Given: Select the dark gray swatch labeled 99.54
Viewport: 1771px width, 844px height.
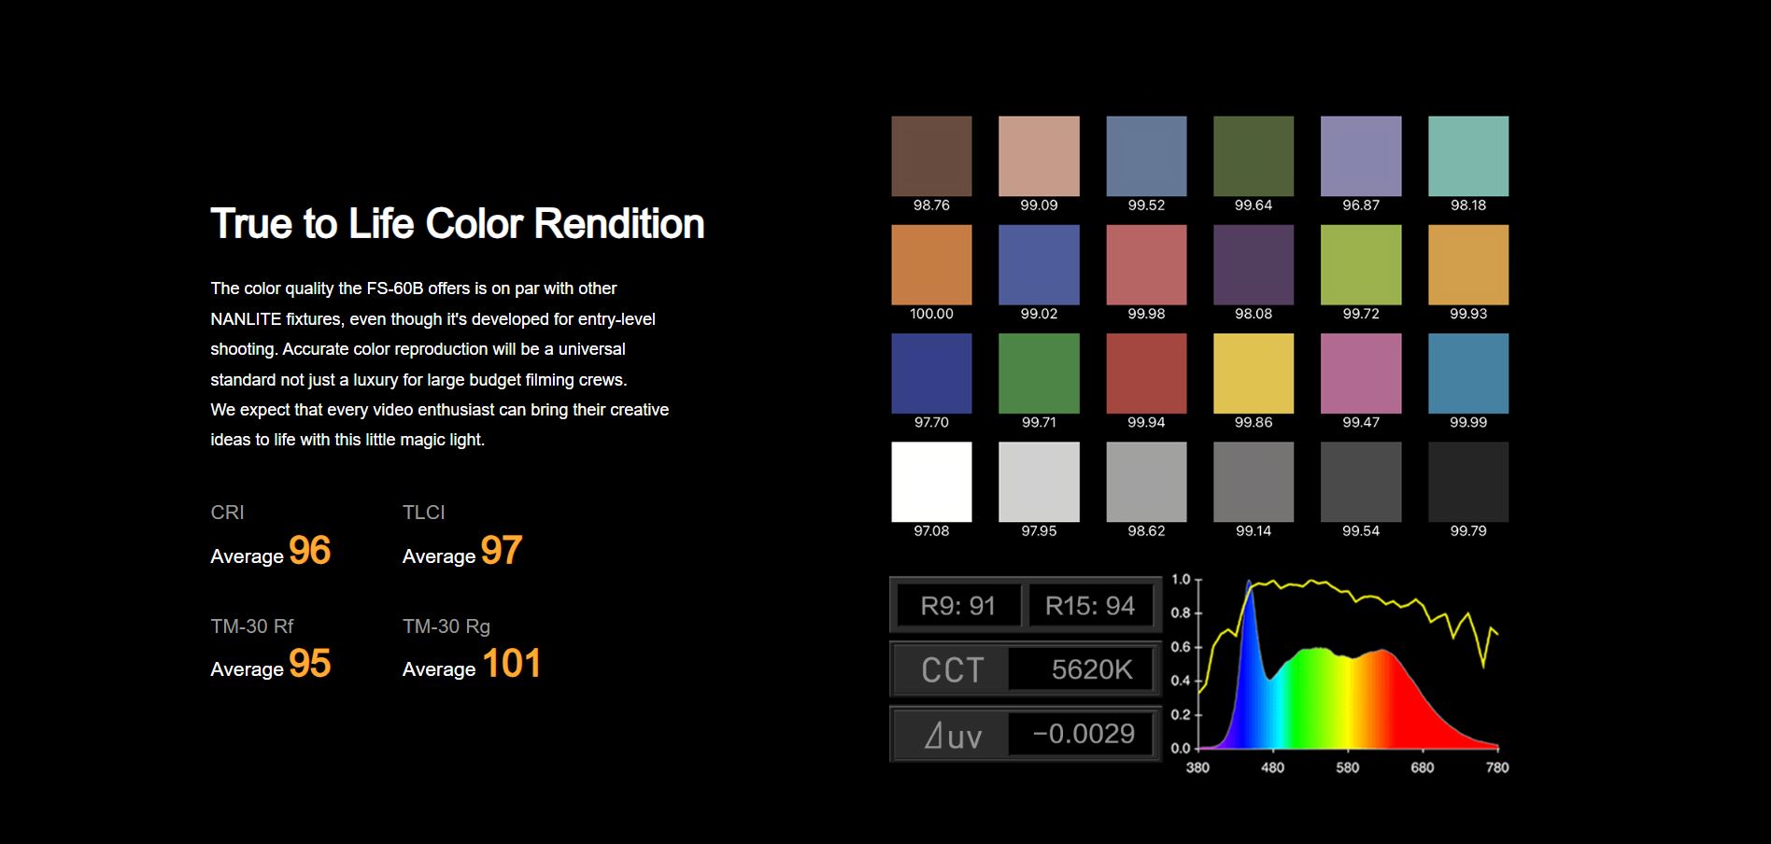Looking at the screenshot, I should coord(1361,482).
